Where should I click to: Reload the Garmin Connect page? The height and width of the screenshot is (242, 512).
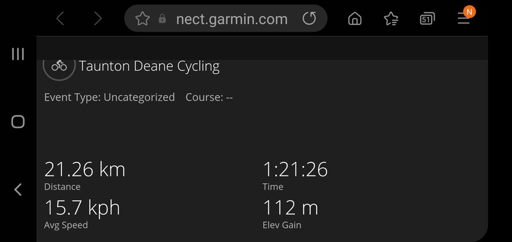click(x=309, y=19)
